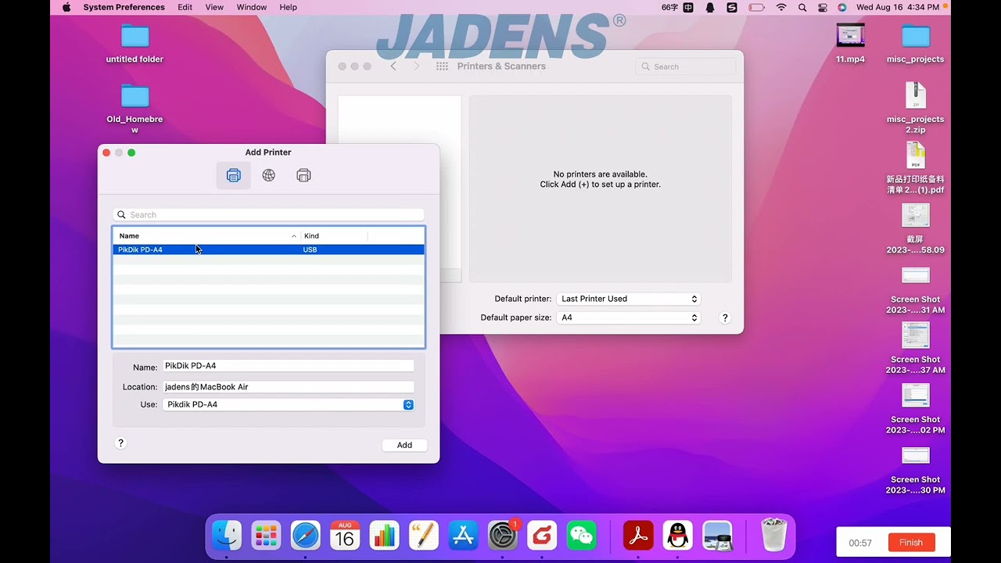The width and height of the screenshot is (1001, 563).
Task: Open the System Preferences menu
Action: (x=124, y=7)
